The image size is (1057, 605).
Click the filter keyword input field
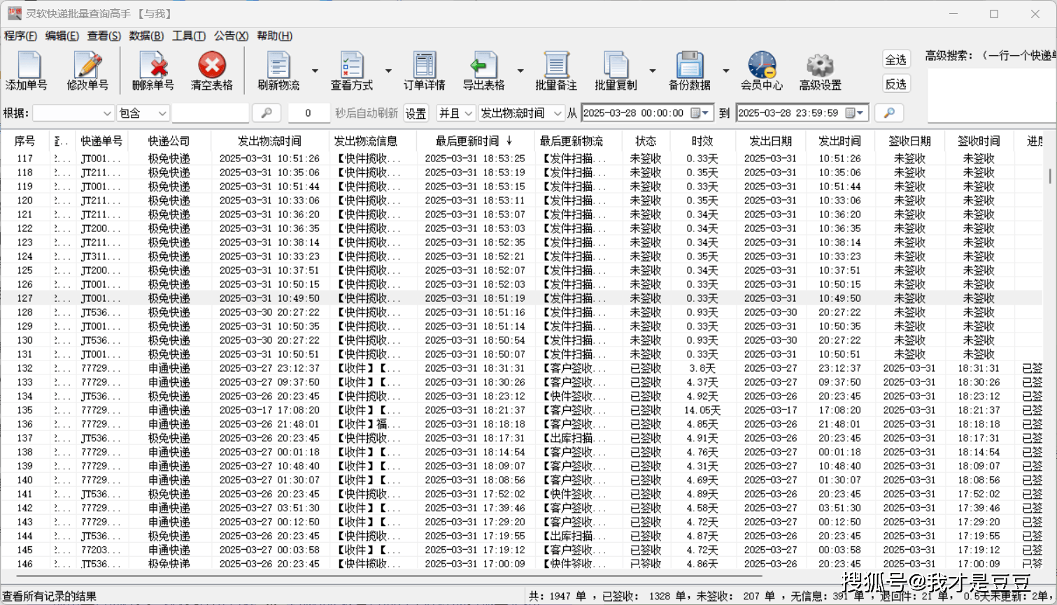[x=210, y=113]
